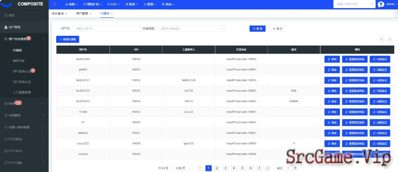Collapse 用户关系管理 in the sidebar
The image size is (398, 172).
(x=24, y=39)
